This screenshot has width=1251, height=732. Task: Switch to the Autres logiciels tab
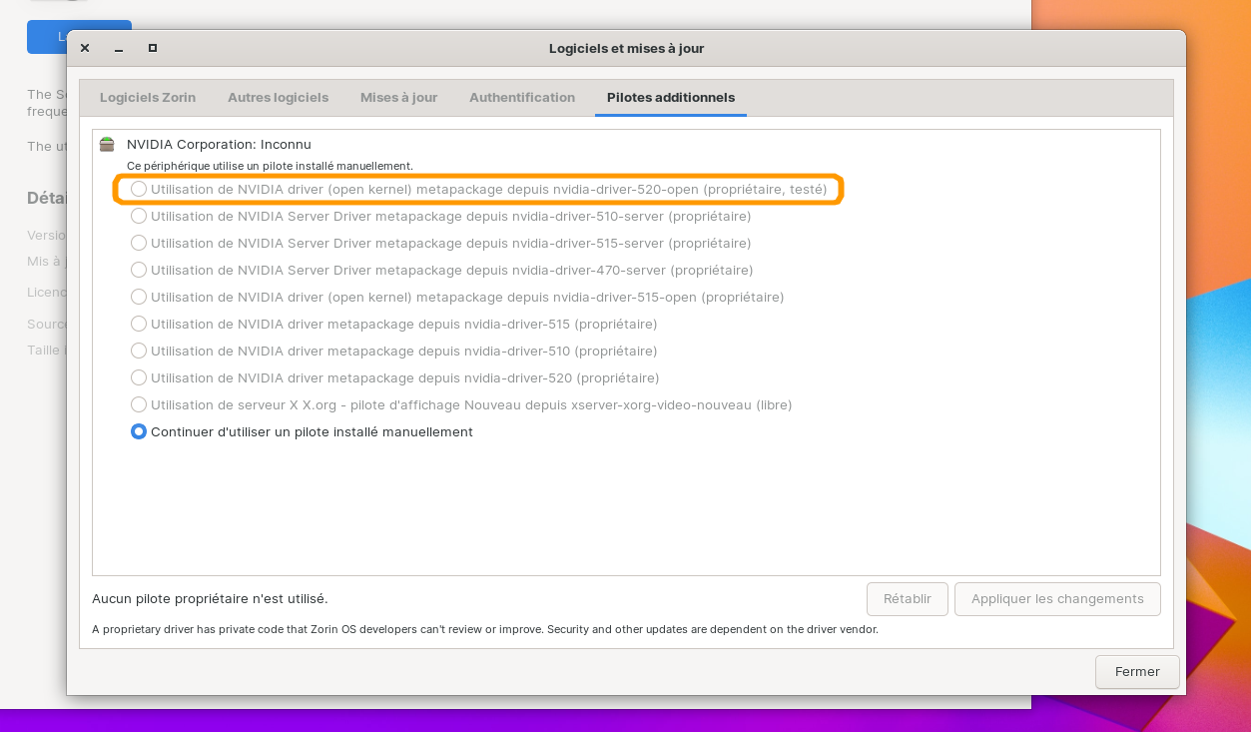point(278,98)
